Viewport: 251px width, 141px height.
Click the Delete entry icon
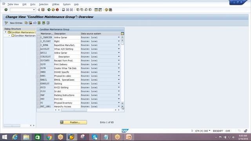coord(31,23)
